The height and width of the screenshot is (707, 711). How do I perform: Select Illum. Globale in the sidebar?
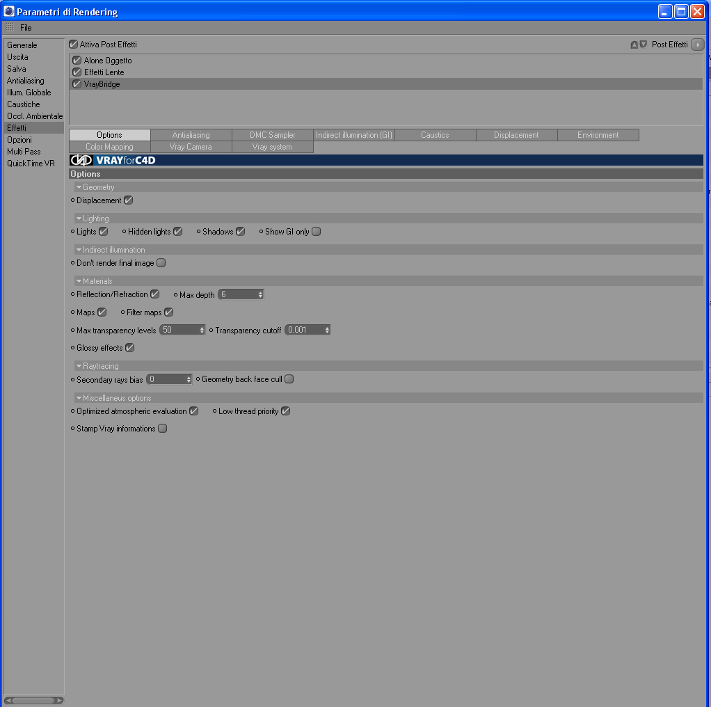click(x=33, y=92)
